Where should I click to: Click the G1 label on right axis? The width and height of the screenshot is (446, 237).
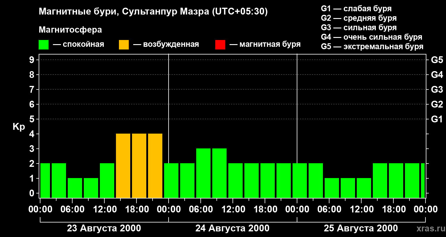pyautogui.click(x=437, y=119)
